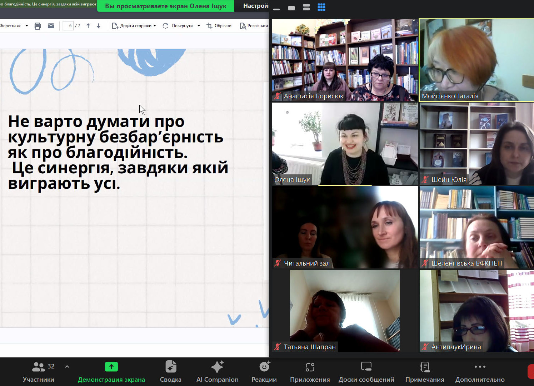The height and width of the screenshot is (386, 534).
Task: Click muted microphone icon beside Читальний зал
Action: pyautogui.click(x=278, y=263)
